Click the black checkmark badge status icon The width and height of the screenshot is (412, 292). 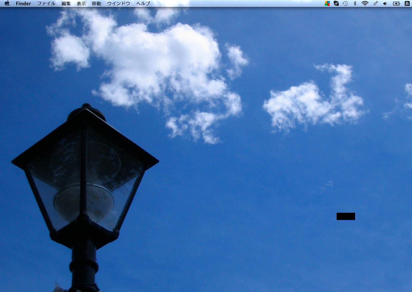tap(336, 4)
